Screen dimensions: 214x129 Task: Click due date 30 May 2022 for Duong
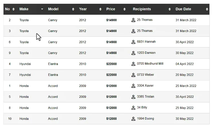pos(184,119)
